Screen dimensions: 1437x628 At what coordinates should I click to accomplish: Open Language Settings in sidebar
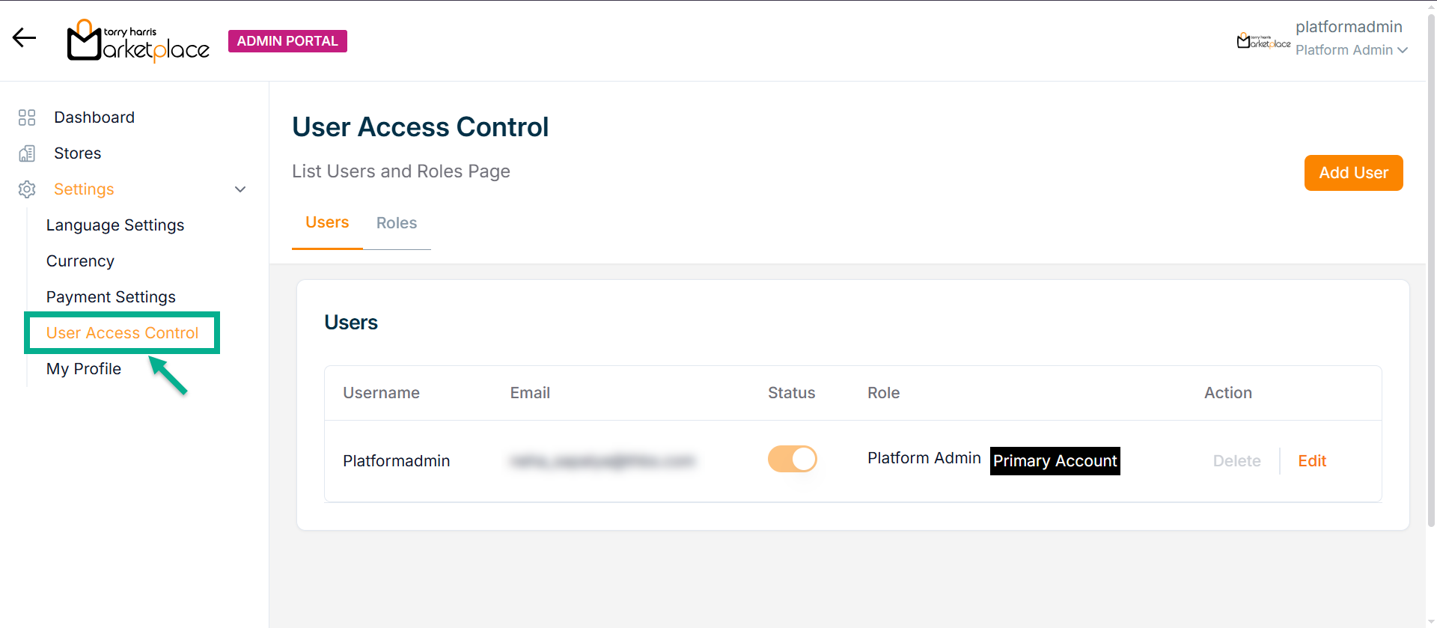115,225
